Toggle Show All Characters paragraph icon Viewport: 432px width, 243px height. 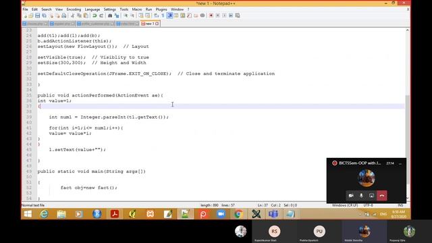point(163,16)
